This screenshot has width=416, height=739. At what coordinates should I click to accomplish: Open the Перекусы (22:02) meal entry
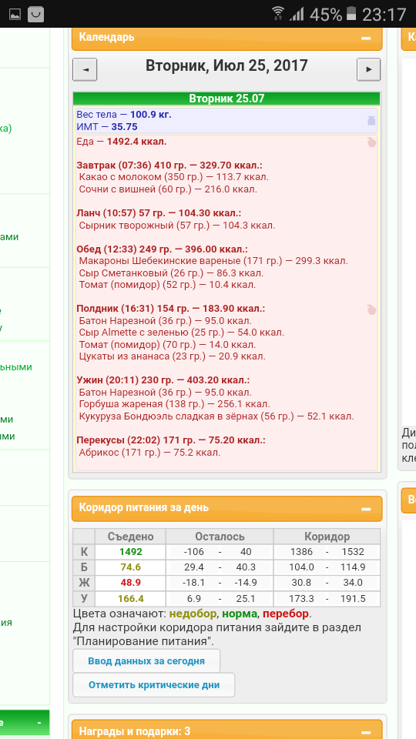171,440
